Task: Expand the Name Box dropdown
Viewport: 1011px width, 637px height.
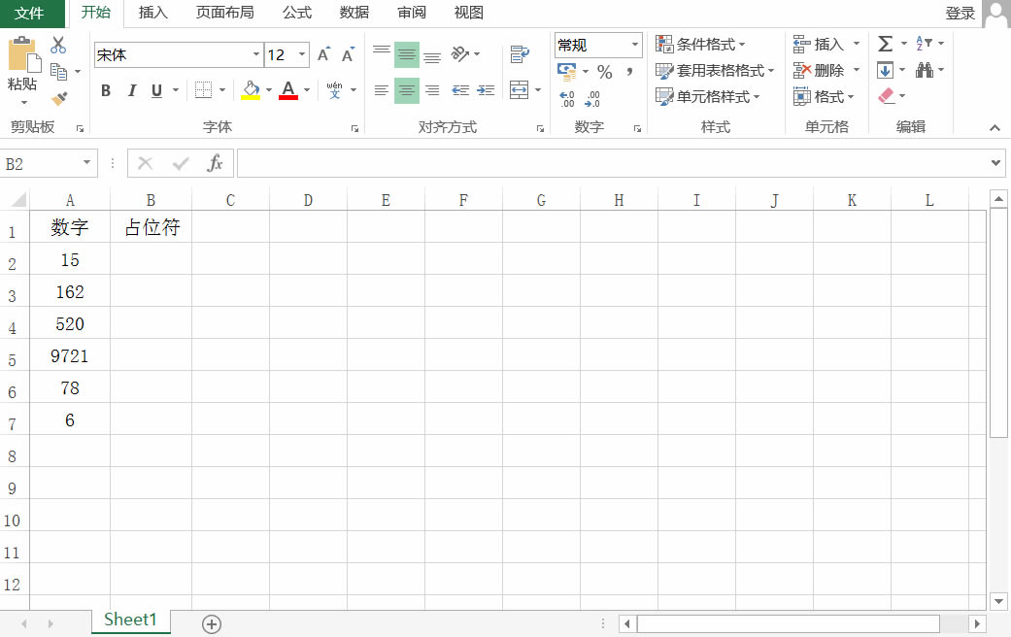Action: [x=86, y=163]
